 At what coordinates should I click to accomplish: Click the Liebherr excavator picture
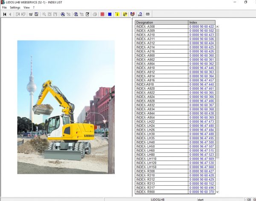66,107
